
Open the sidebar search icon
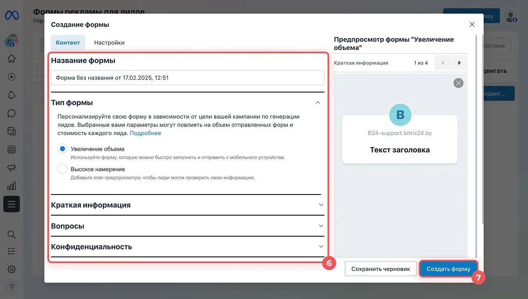pyautogui.click(x=12, y=235)
